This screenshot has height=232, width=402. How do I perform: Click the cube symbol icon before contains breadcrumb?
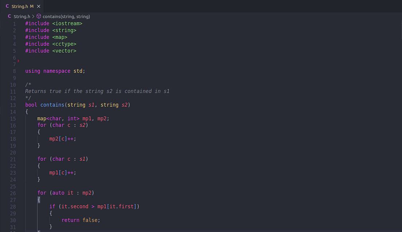tap(39, 16)
